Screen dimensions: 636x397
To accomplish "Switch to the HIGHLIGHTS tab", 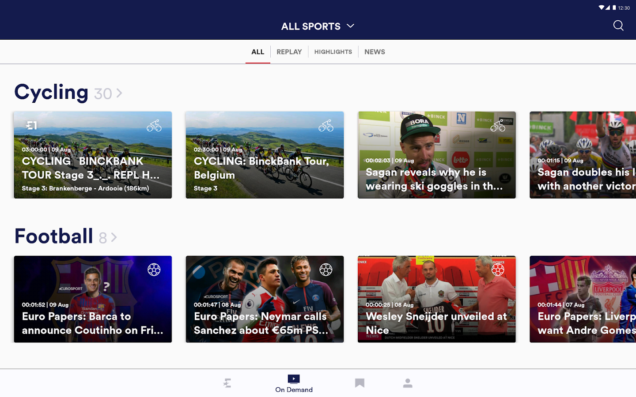I will point(333,52).
